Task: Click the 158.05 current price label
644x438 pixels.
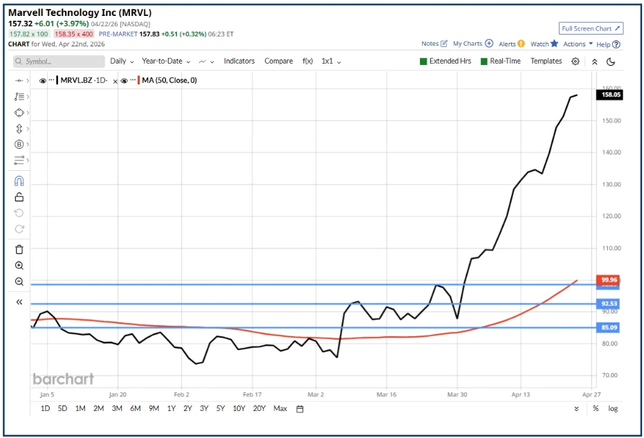Action: 609,95
